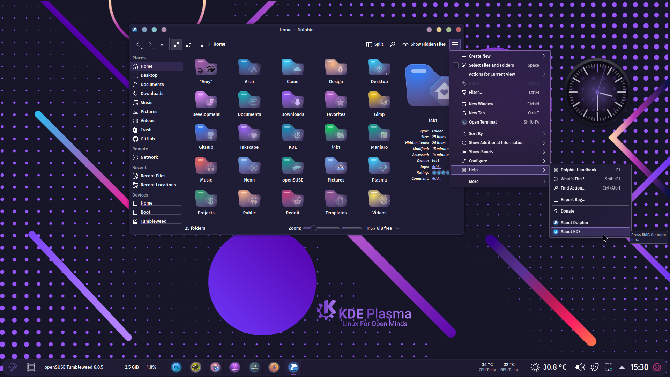The width and height of the screenshot is (670, 377).
Task: Adjust the Zoom slider handle
Action: tap(314, 228)
